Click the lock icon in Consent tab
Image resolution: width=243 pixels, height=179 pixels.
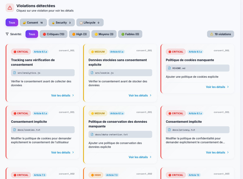pos(24,22)
